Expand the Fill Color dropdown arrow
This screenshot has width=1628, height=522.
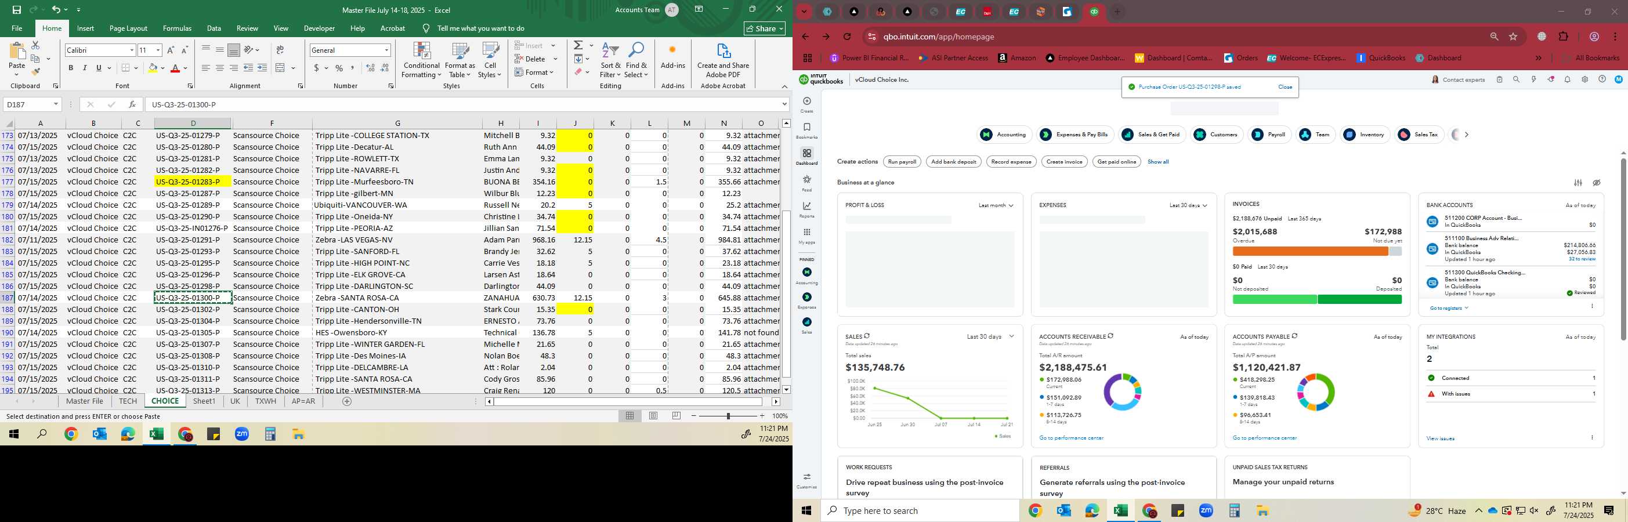tap(162, 68)
